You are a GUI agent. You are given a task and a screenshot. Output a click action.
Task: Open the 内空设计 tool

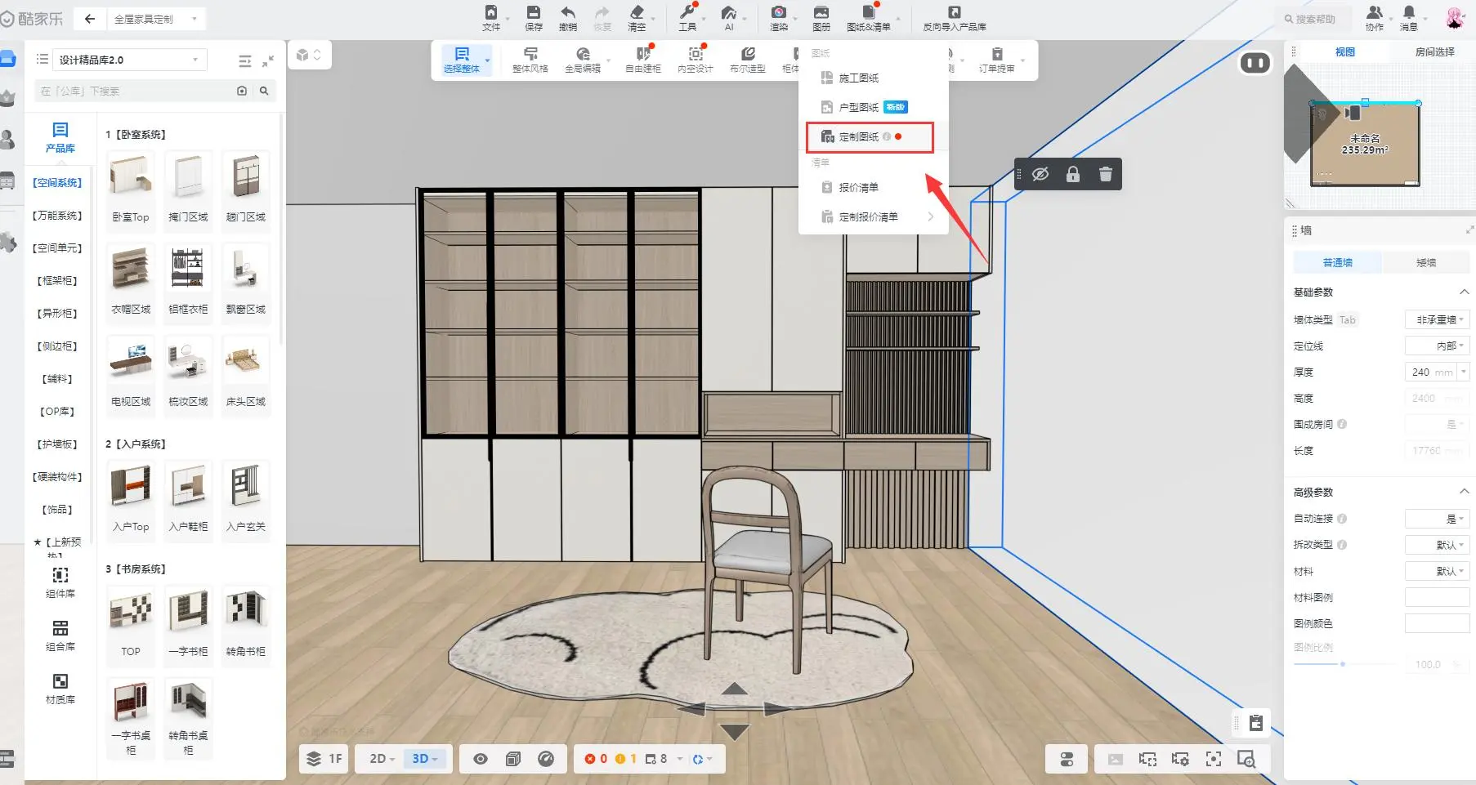point(696,60)
